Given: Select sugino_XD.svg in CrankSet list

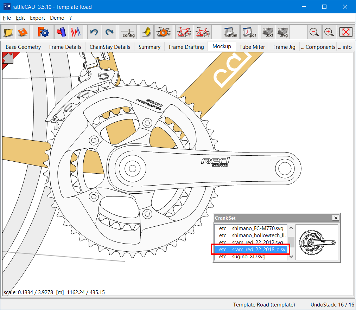Looking at the screenshot, I should [251, 257].
